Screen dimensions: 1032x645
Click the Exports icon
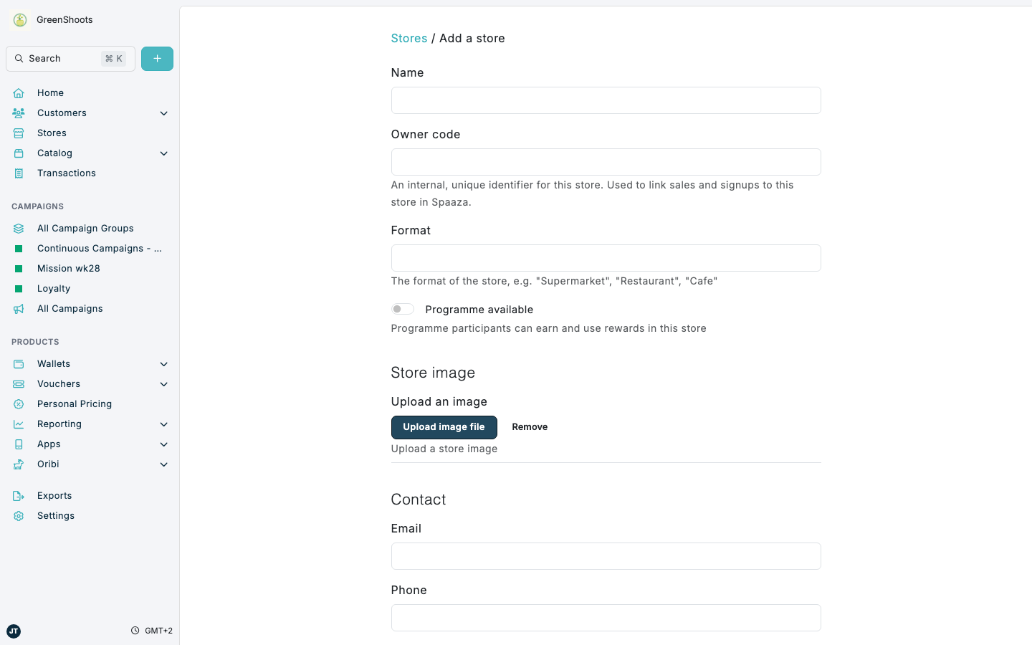[19, 495]
